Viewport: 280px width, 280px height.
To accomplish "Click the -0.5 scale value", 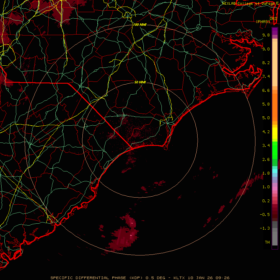I will [265, 215].
